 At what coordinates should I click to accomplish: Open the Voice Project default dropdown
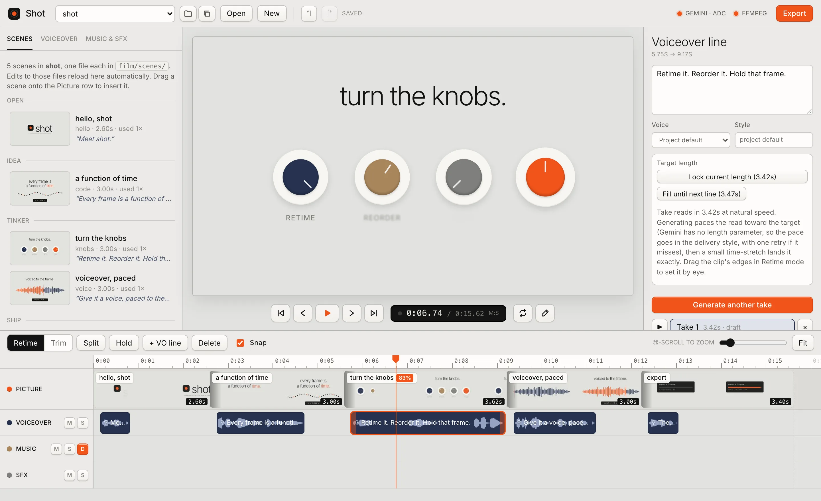(x=691, y=140)
